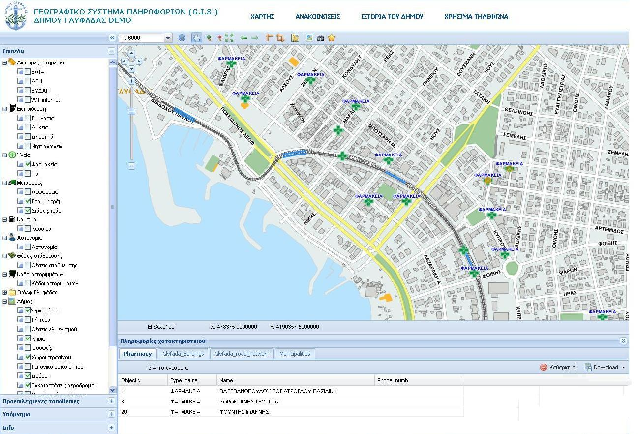Screen dimensions: 638x434
Task: Collapse the Επίπεδα panel minus button
Action: [x=111, y=51]
